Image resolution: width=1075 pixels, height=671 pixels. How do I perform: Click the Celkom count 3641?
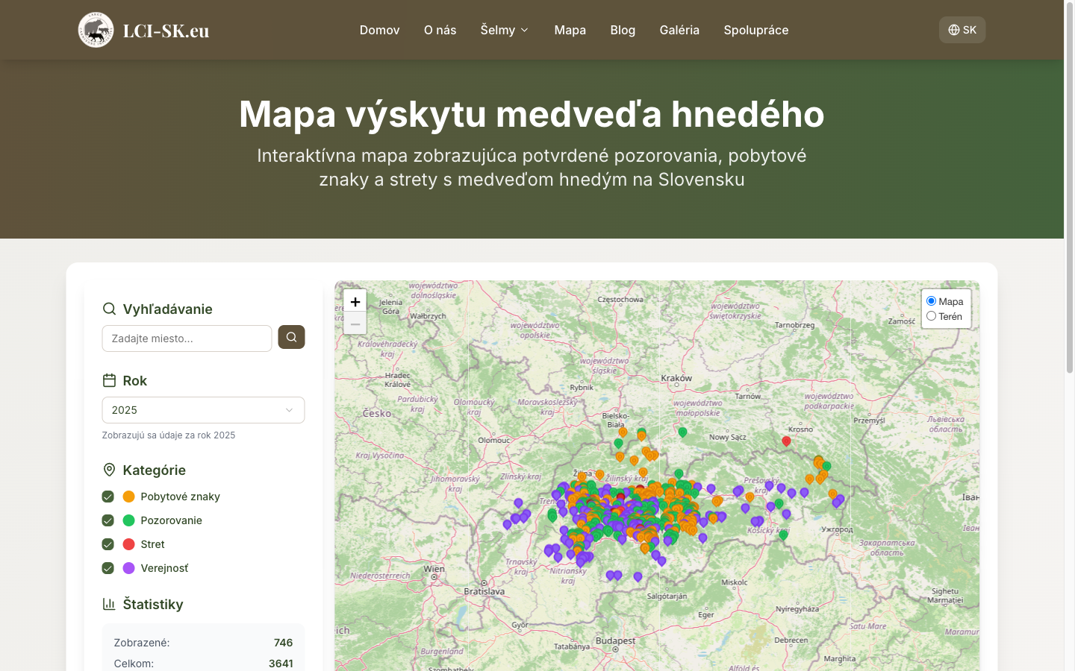[x=281, y=664]
